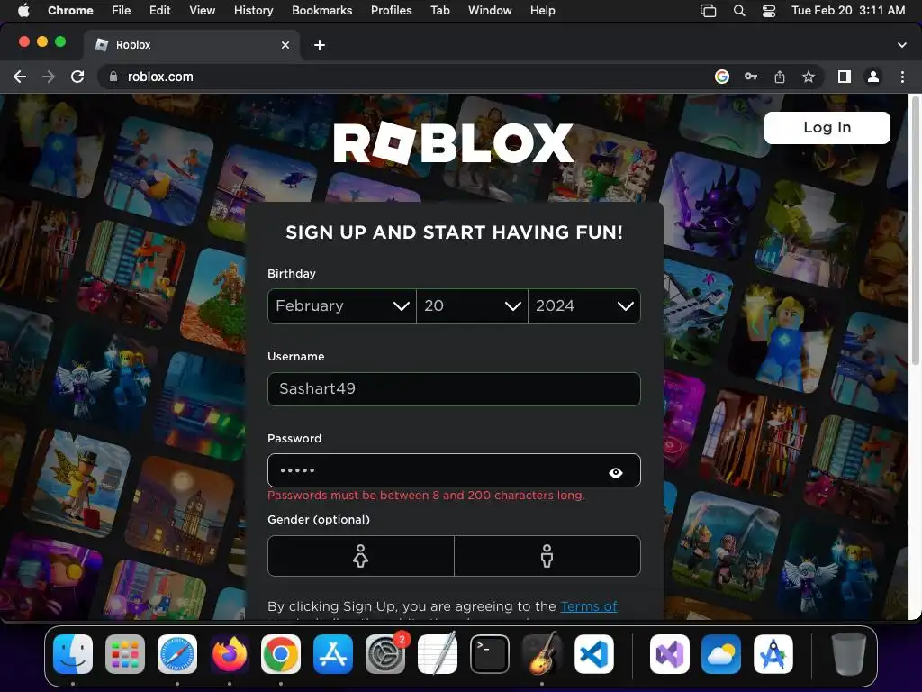Open the Profiles menu

coord(391,10)
